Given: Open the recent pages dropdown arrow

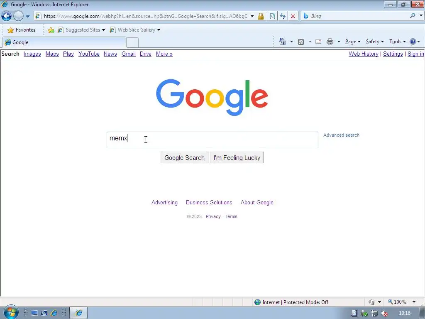Looking at the screenshot, I should pyautogui.click(x=27, y=16).
